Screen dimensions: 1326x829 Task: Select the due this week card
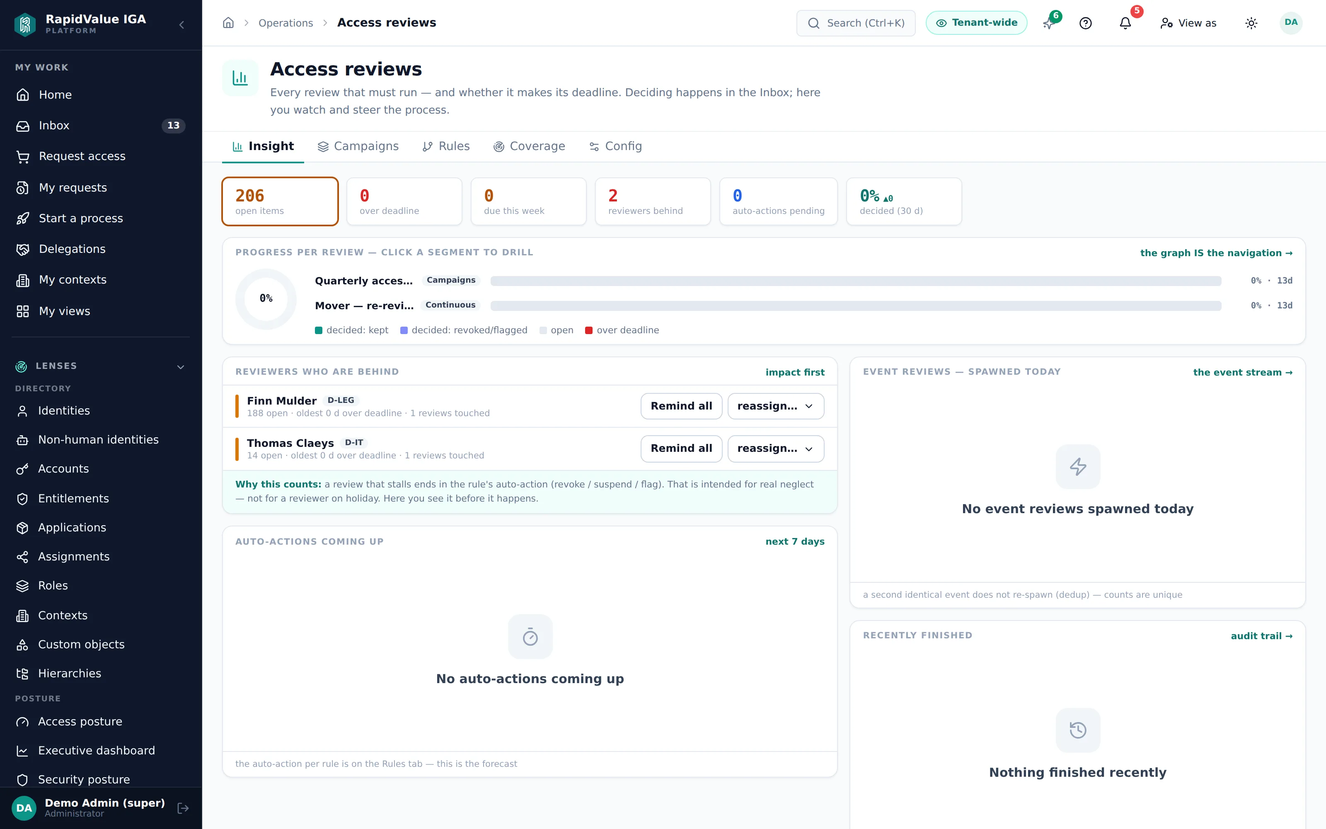click(x=529, y=201)
